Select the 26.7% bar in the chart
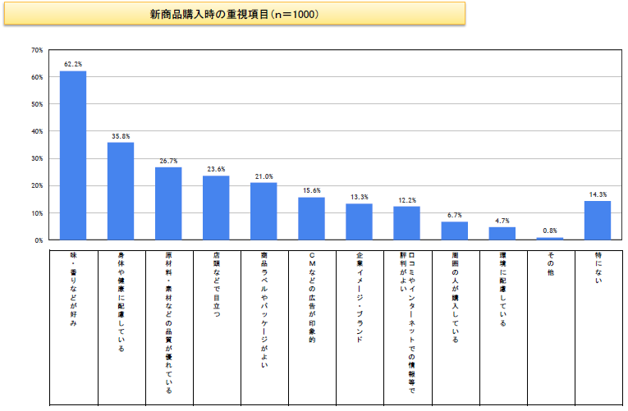Image resolution: width=628 pixels, height=411 pixels. pos(168,203)
